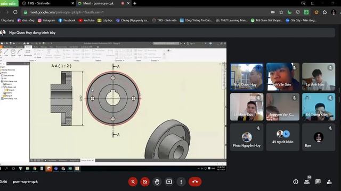Toggle the dark mode moon icon

click(289, 12)
